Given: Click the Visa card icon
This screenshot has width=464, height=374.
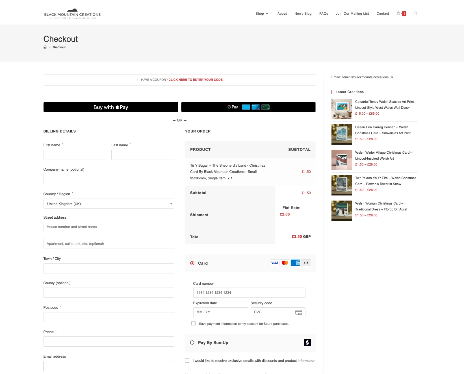Looking at the screenshot, I should (x=274, y=263).
